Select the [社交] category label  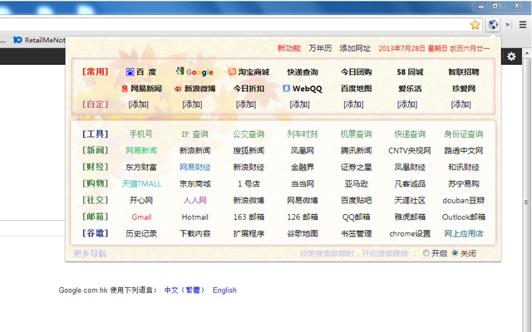95,200
